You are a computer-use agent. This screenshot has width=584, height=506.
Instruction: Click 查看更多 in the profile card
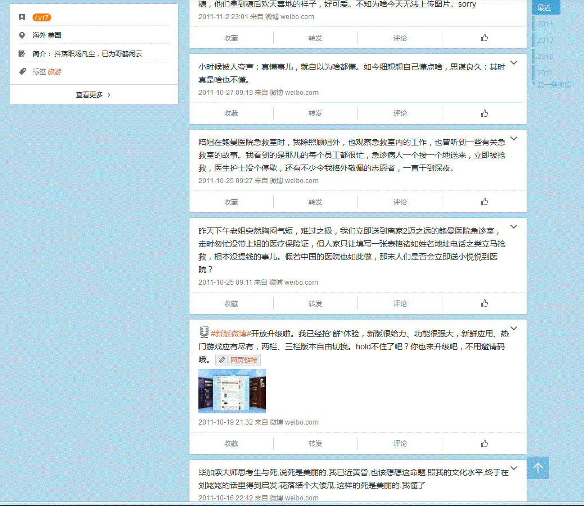click(93, 95)
